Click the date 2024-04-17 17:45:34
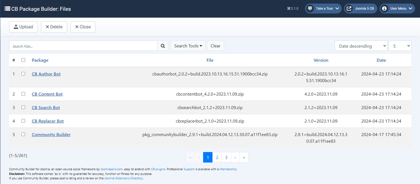The height and width of the screenshot is (184, 420). 381,134
